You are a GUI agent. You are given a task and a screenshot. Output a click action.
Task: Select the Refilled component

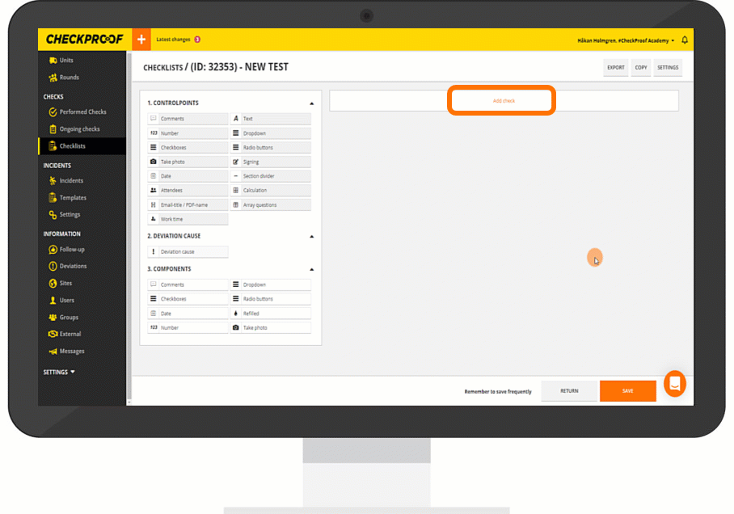pyautogui.click(x=270, y=314)
